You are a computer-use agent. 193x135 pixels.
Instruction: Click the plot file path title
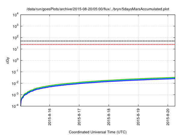click(98, 9)
